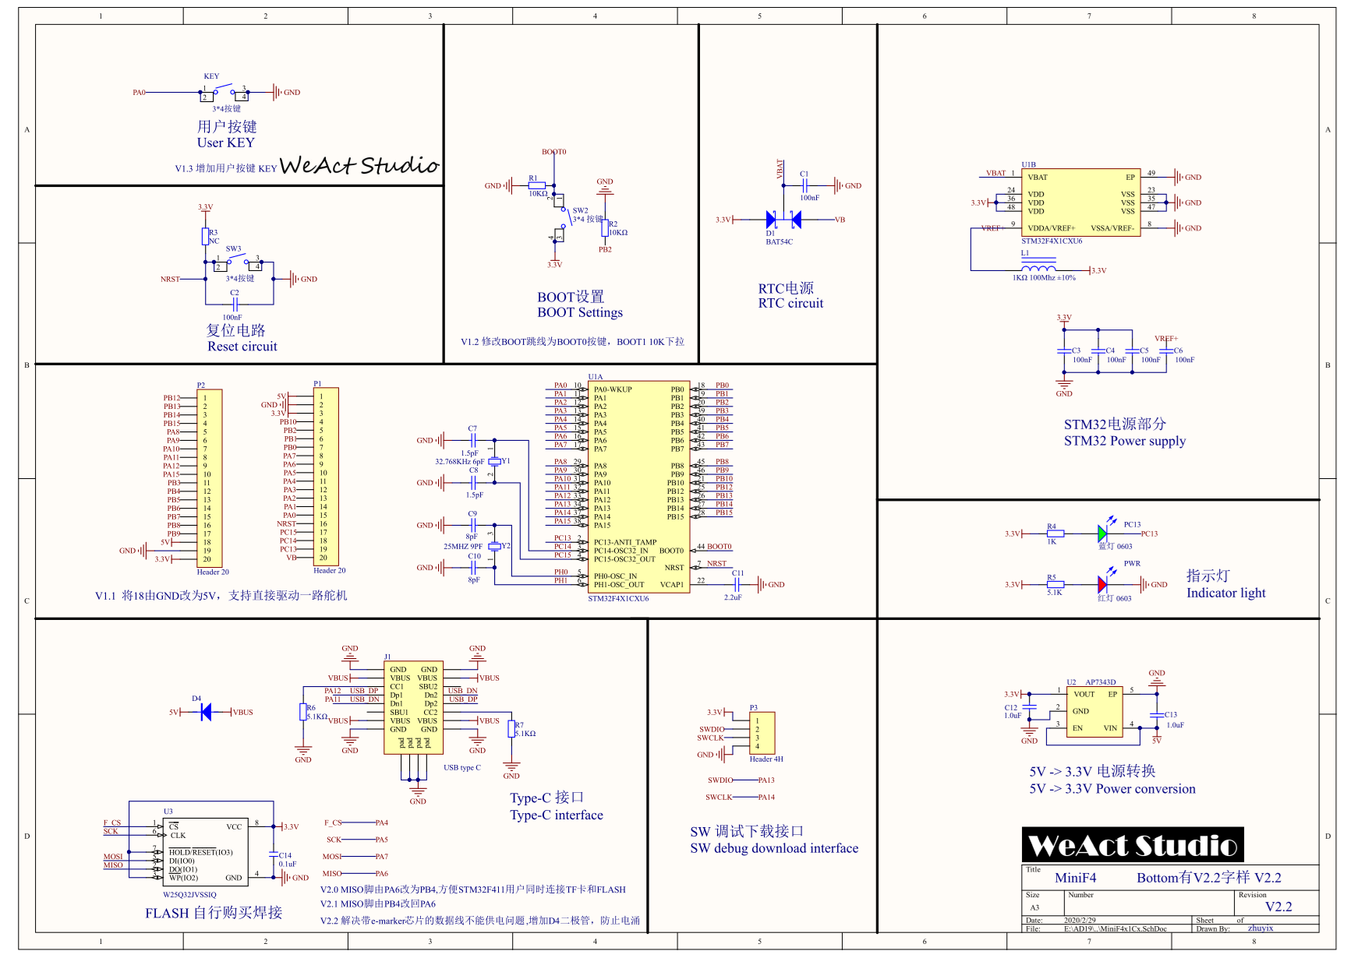
Task: Select capacitor C14 0.1uF beside the flash
Action: (274, 855)
